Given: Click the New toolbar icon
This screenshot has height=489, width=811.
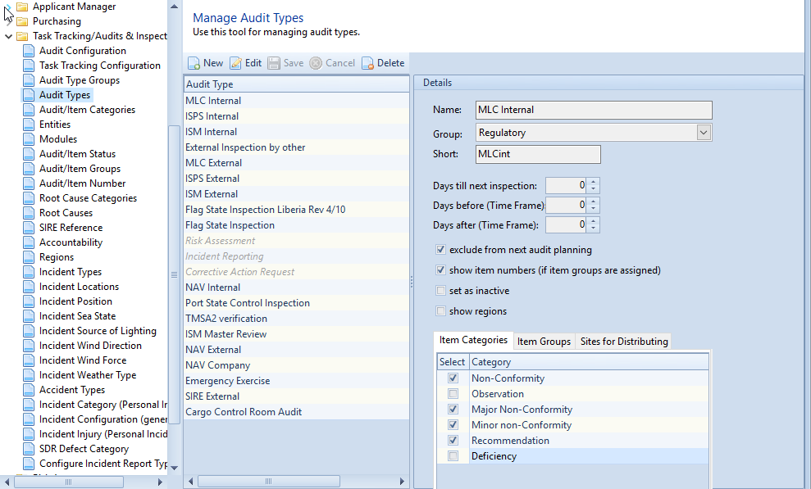Looking at the screenshot, I should click(x=194, y=64).
